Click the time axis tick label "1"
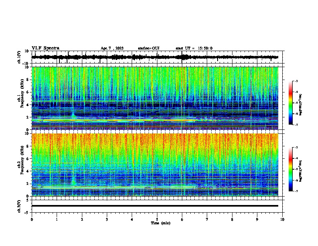The height and width of the screenshot is (246, 318). click(57, 219)
